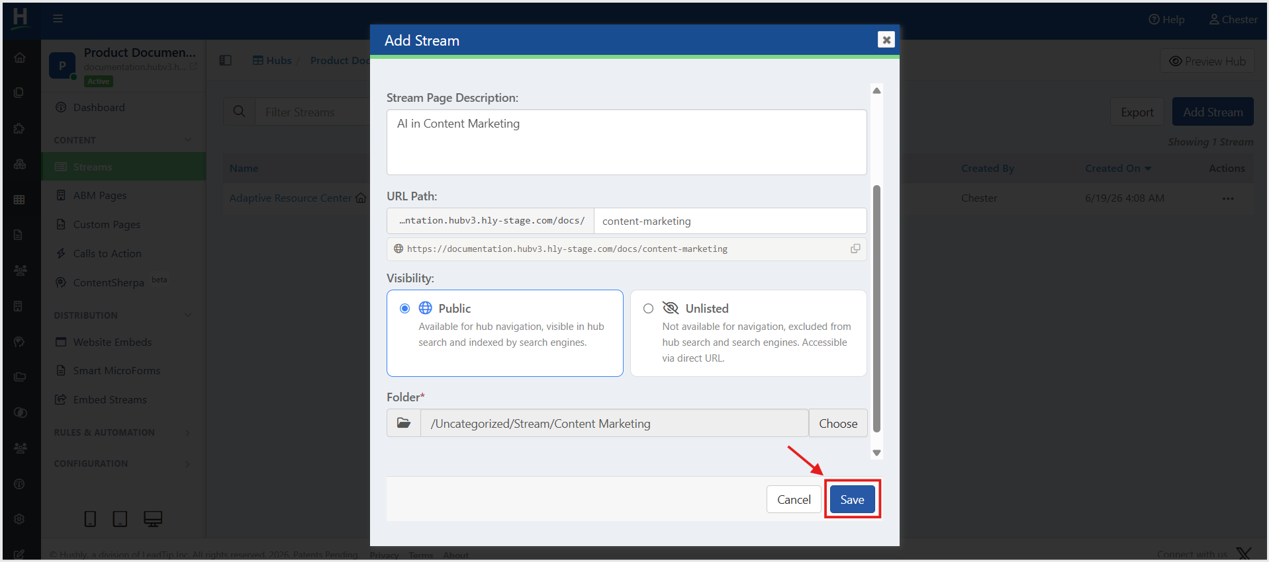
Task: Copy the stream URL with the copy icon
Action: point(855,249)
